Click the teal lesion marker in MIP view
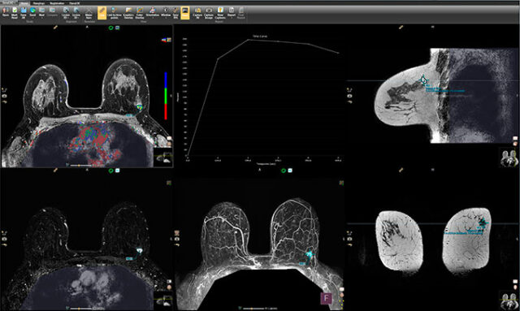This screenshot has width=520, height=311. (309, 255)
